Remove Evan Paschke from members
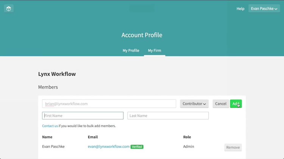The width and height of the screenshot is (284, 159). point(233,147)
